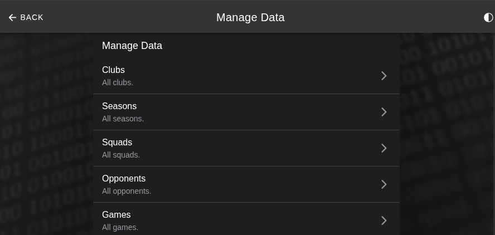Click the 'All seasons.' subtitle text
This screenshot has height=235, width=495.
tap(123, 119)
